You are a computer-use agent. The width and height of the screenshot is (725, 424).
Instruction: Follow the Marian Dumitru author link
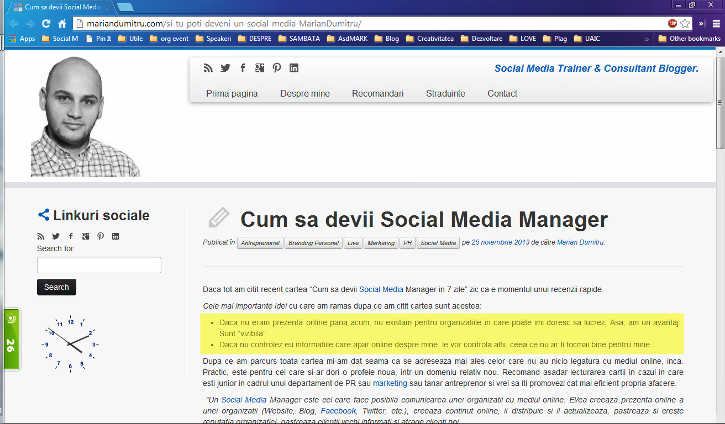[x=580, y=242]
